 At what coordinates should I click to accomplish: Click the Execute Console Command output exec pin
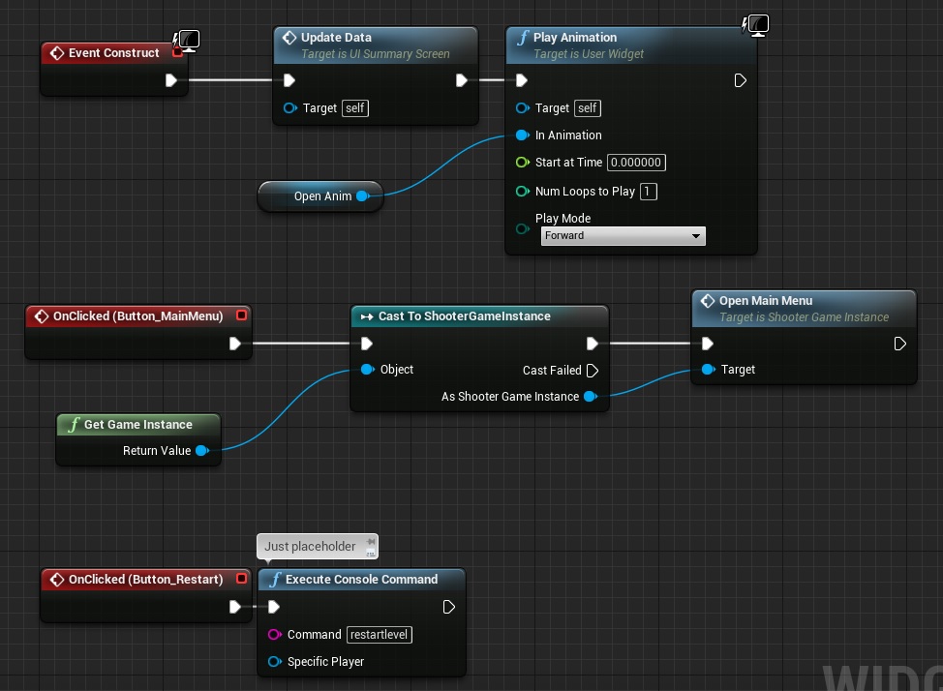(x=448, y=607)
